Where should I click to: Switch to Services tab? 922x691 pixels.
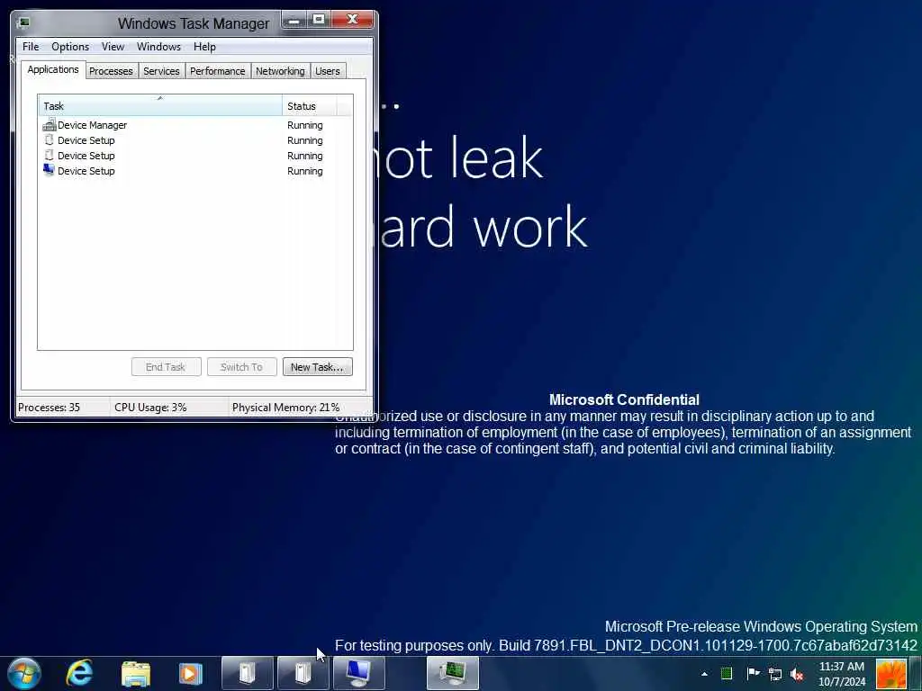(161, 71)
